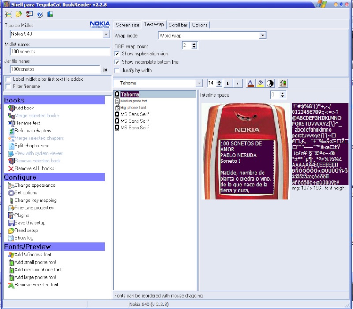Increase Interline space spinner
This screenshot has height=309, width=353.
pyautogui.click(x=282, y=93)
